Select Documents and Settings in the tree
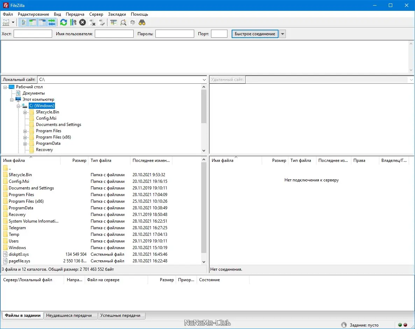 58,125
